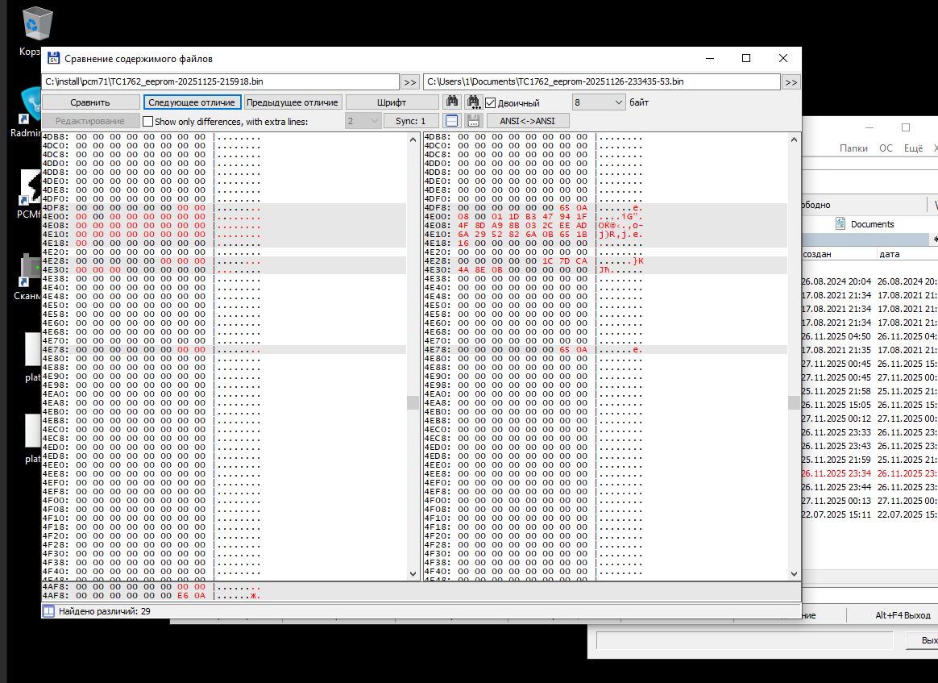Click the blue window layout icon

[452, 121]
